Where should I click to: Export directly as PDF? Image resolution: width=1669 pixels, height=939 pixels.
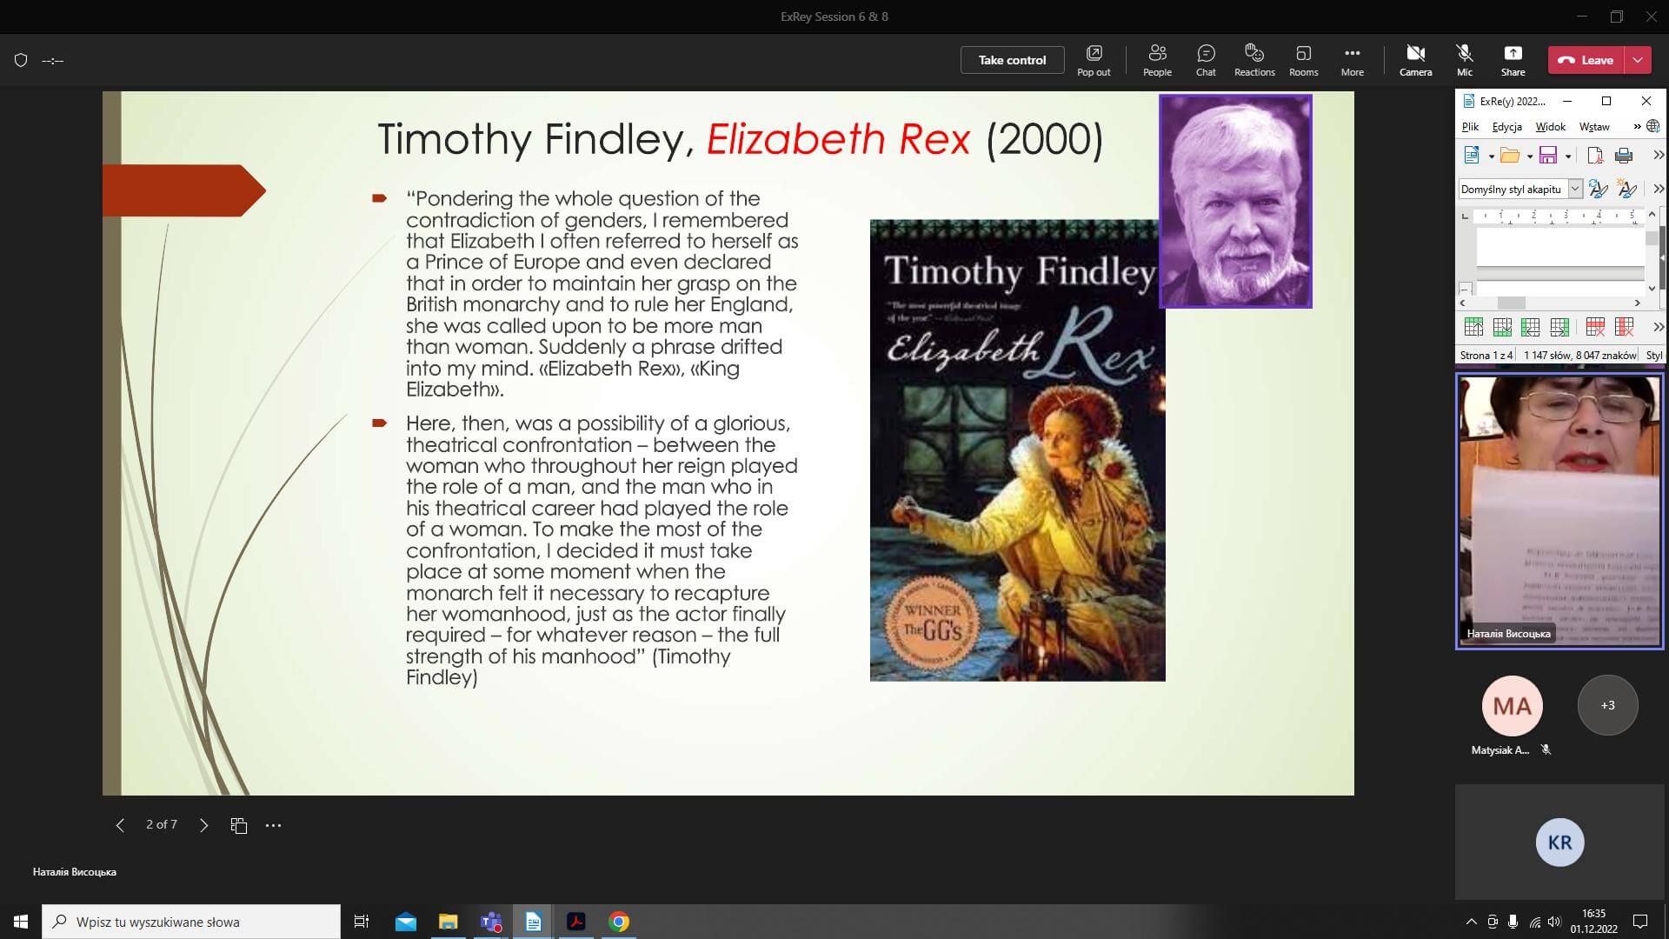1594,156
